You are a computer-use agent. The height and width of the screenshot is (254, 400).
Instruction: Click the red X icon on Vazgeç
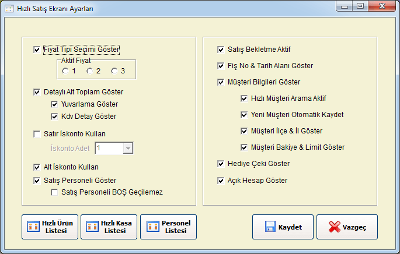335,227
